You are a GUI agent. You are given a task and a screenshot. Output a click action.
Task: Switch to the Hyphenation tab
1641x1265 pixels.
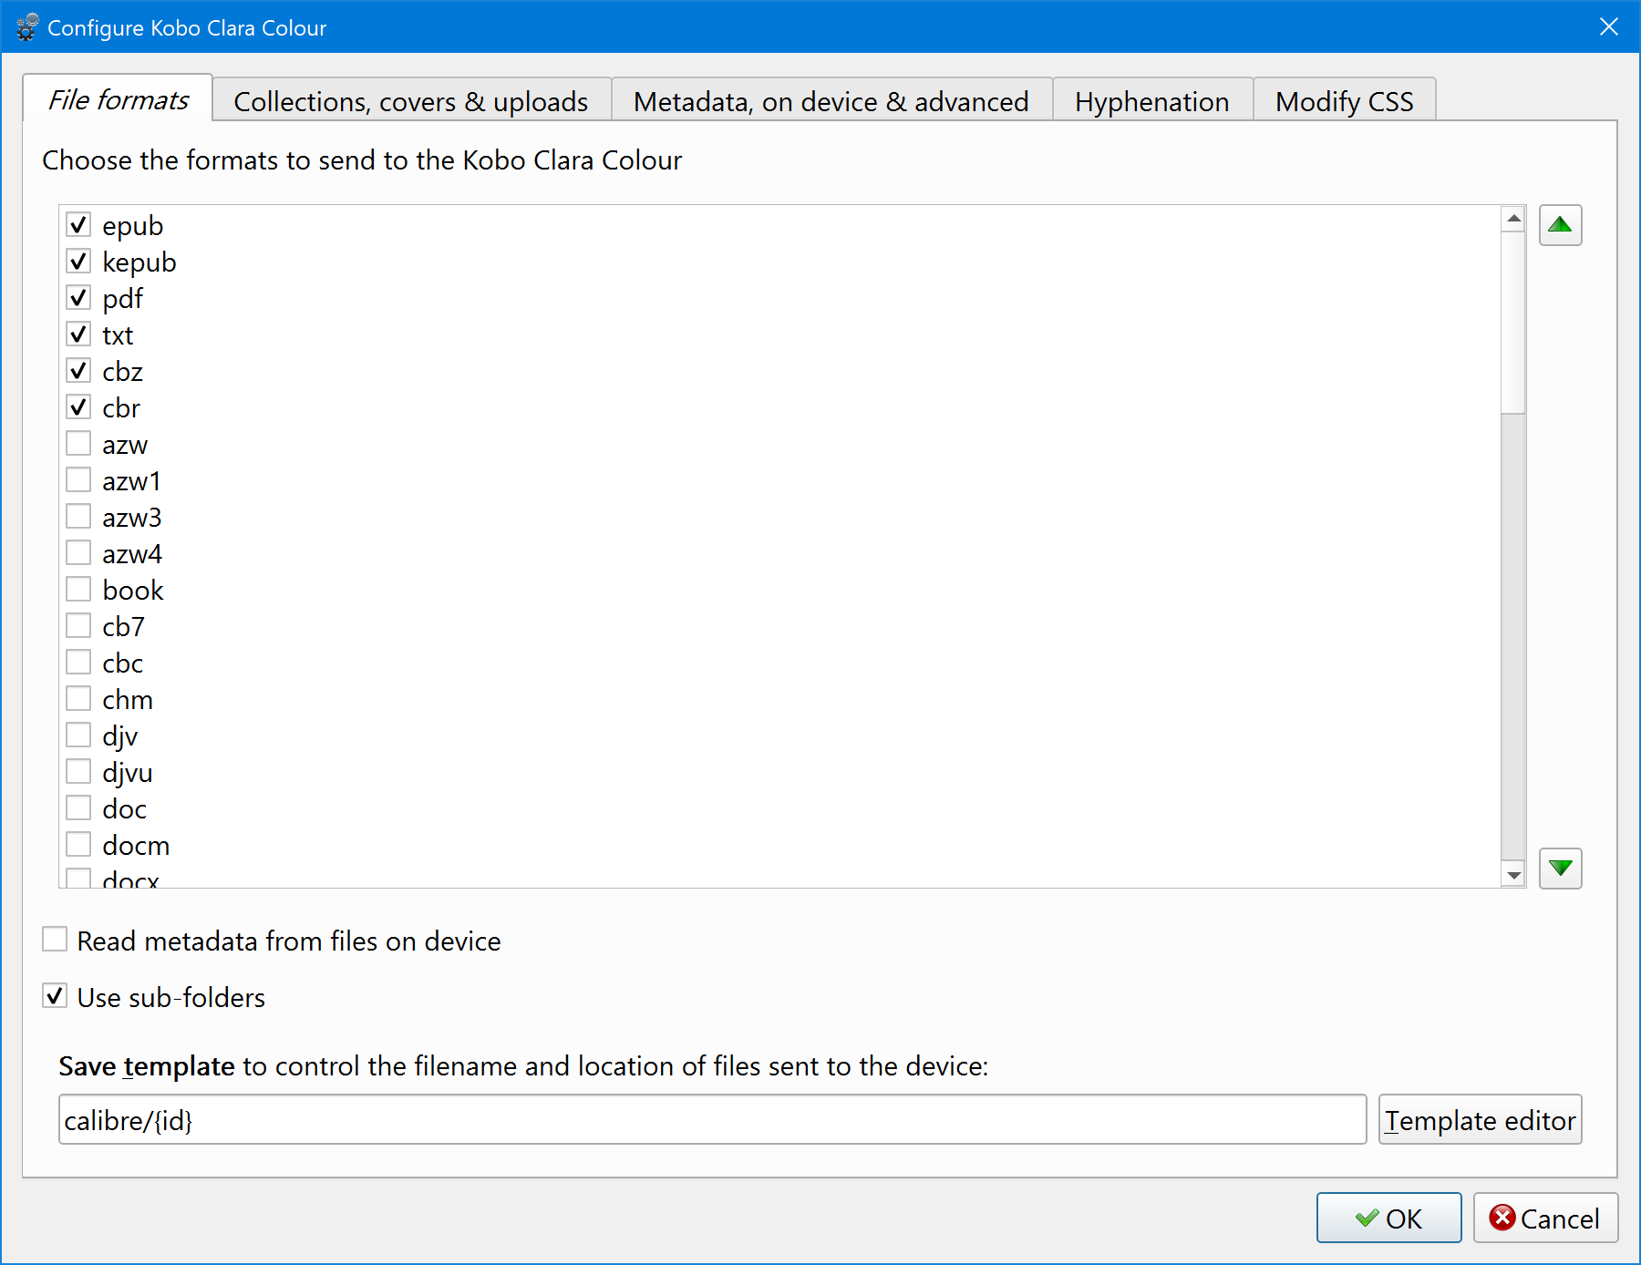pyautogui.click(x=1152, y=101)
